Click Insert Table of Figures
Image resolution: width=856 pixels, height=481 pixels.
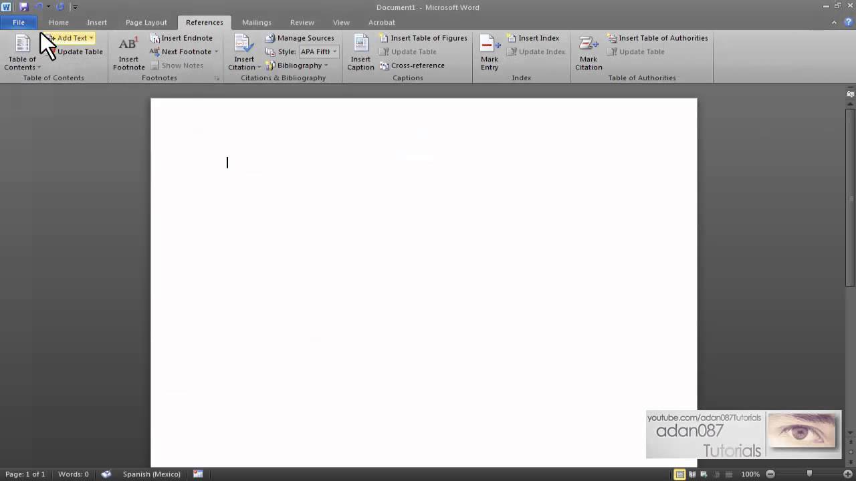[x=423, y=38]
